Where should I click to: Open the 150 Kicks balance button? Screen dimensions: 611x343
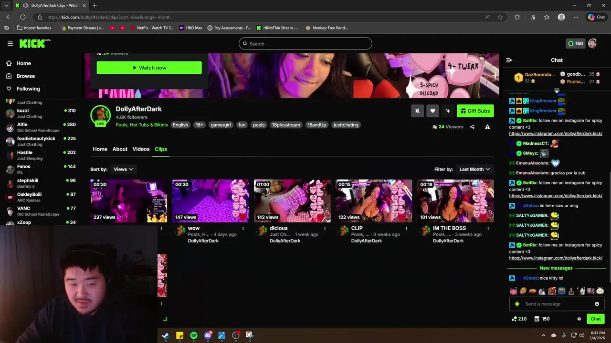(x=575, y=43)
